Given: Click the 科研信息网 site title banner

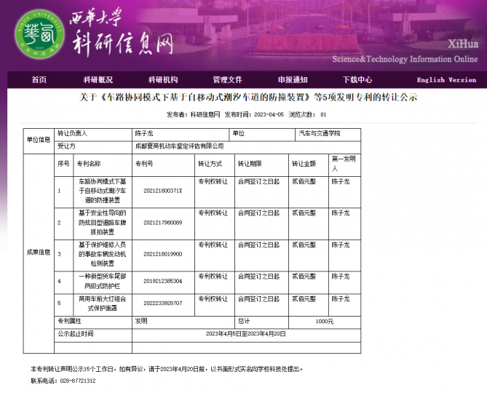Looking at the screenshot, I should pos(122,44).
